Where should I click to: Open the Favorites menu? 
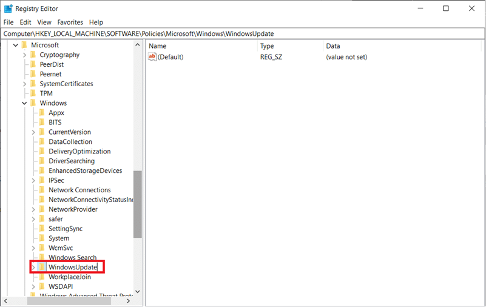(x=70, y=22)
